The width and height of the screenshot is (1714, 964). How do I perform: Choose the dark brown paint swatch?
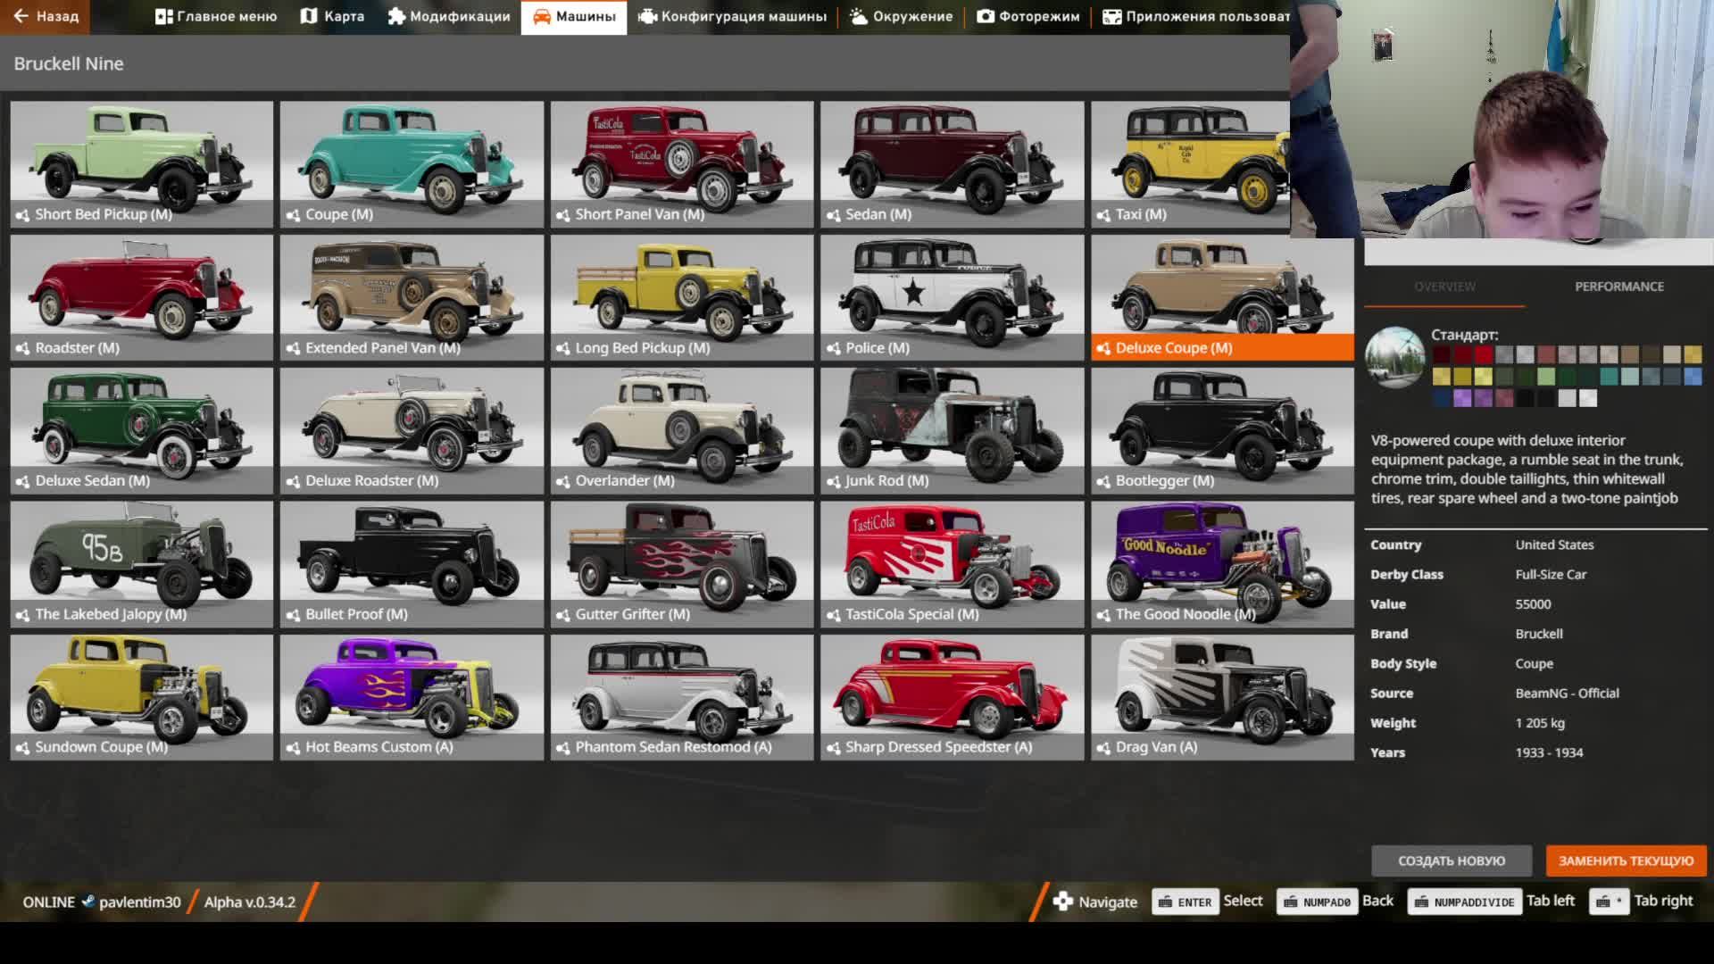coord(1651,354)
